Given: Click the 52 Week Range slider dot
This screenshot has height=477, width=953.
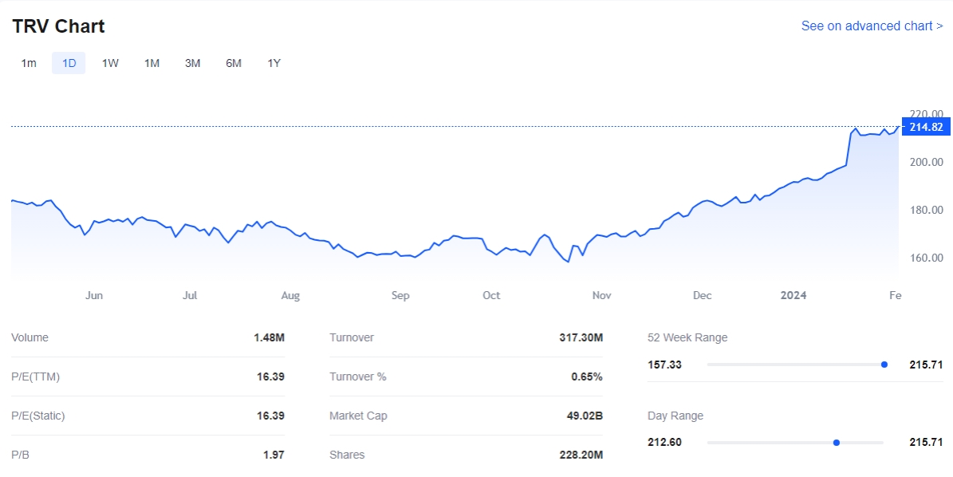Looking at the screenshot, I should [884, 365].
